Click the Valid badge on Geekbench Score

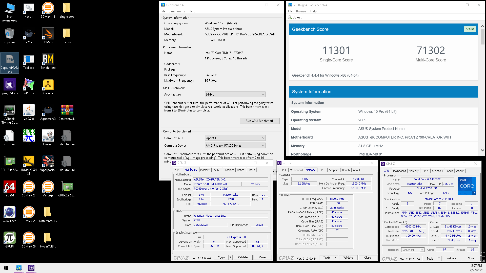470,29
